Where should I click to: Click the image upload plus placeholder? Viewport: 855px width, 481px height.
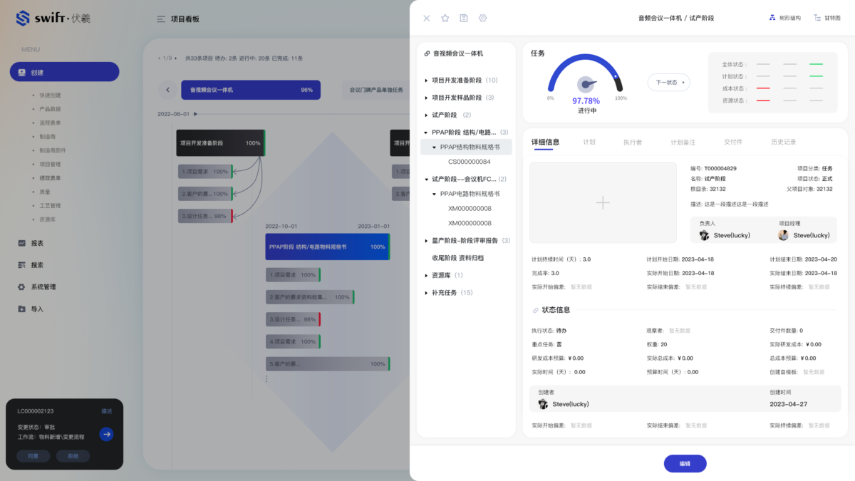point(603,203)
